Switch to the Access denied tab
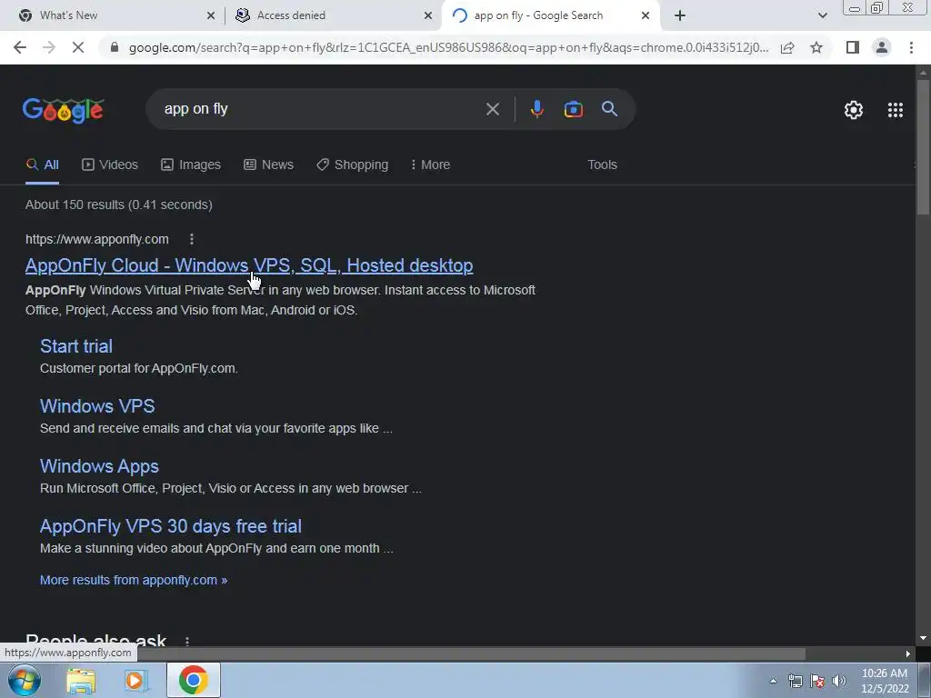The image size is (931, 698). 334,15
